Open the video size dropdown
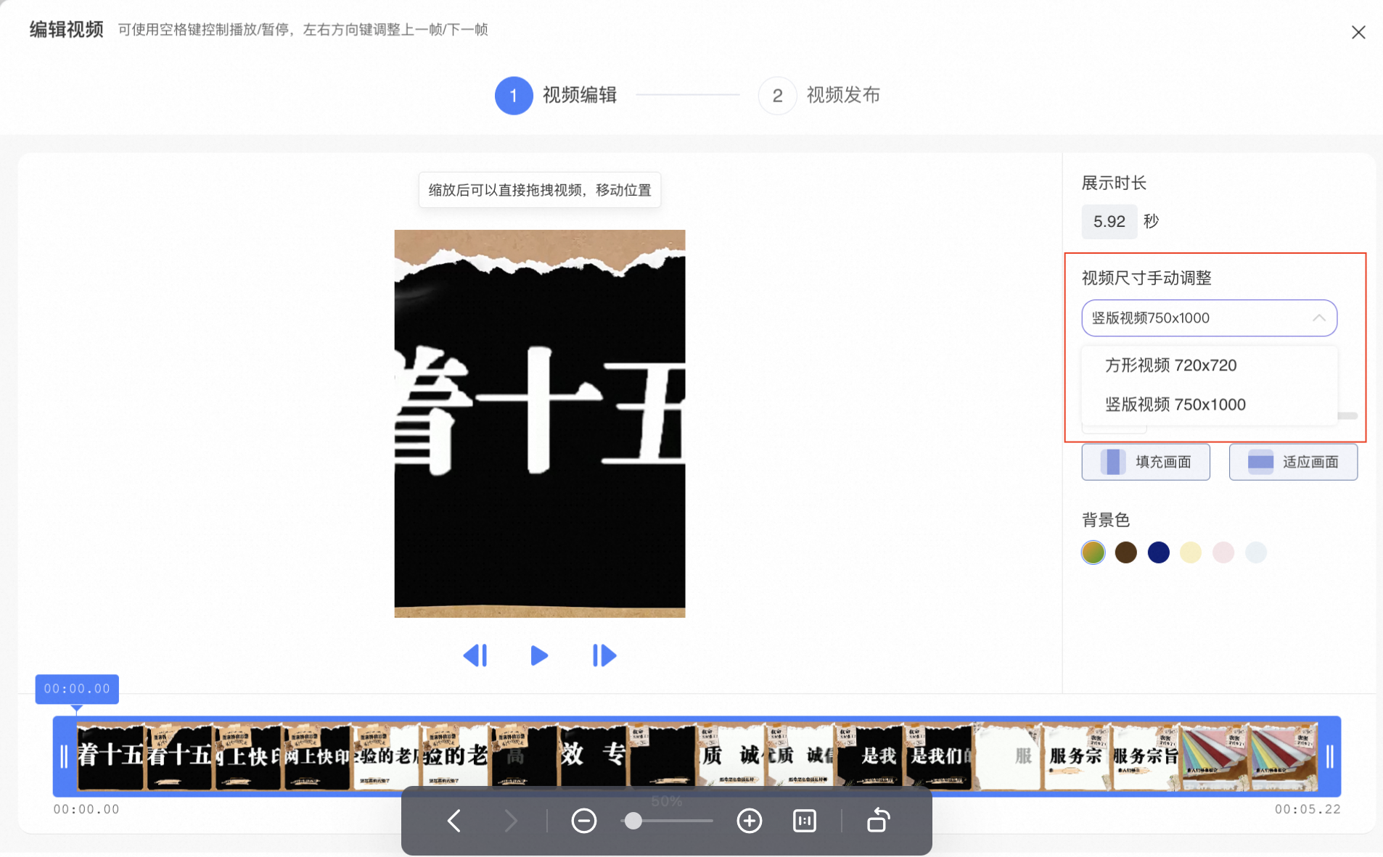The height and width of the screenshot is (857, 1383). 1209,318
